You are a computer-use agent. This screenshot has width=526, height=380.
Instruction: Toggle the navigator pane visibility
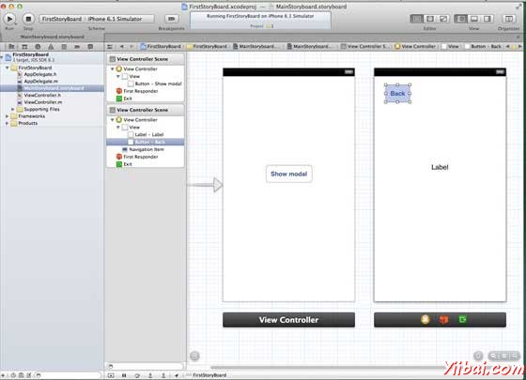460,19
